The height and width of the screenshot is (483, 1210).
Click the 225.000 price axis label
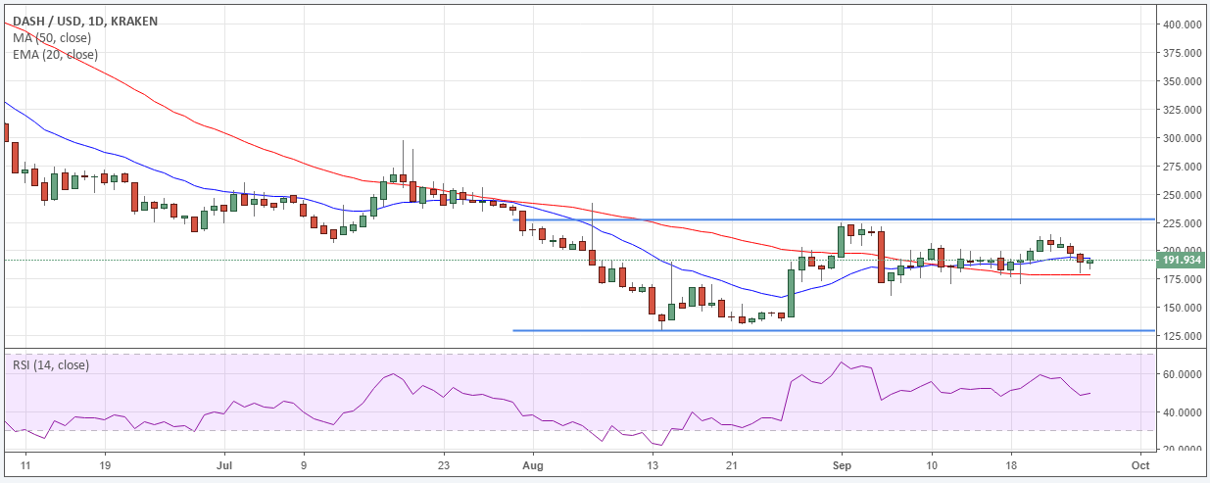tap(1181, 223)
